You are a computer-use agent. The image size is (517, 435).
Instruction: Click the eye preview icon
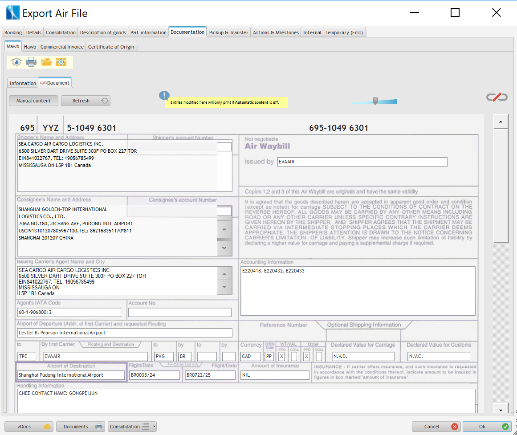pos(16,62)
